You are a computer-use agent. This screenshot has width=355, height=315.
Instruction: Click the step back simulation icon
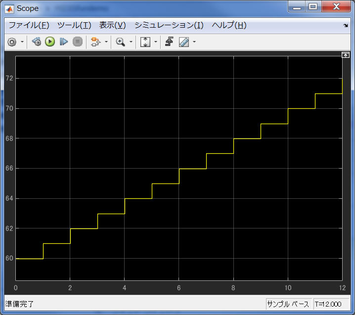tap(37, 42)
